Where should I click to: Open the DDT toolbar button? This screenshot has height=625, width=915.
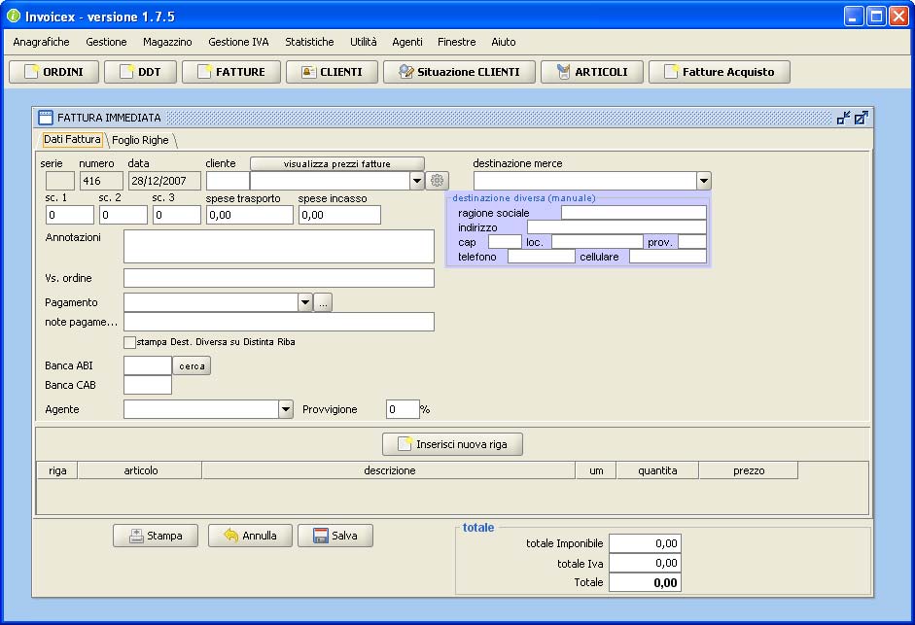(x=141, y=72)
